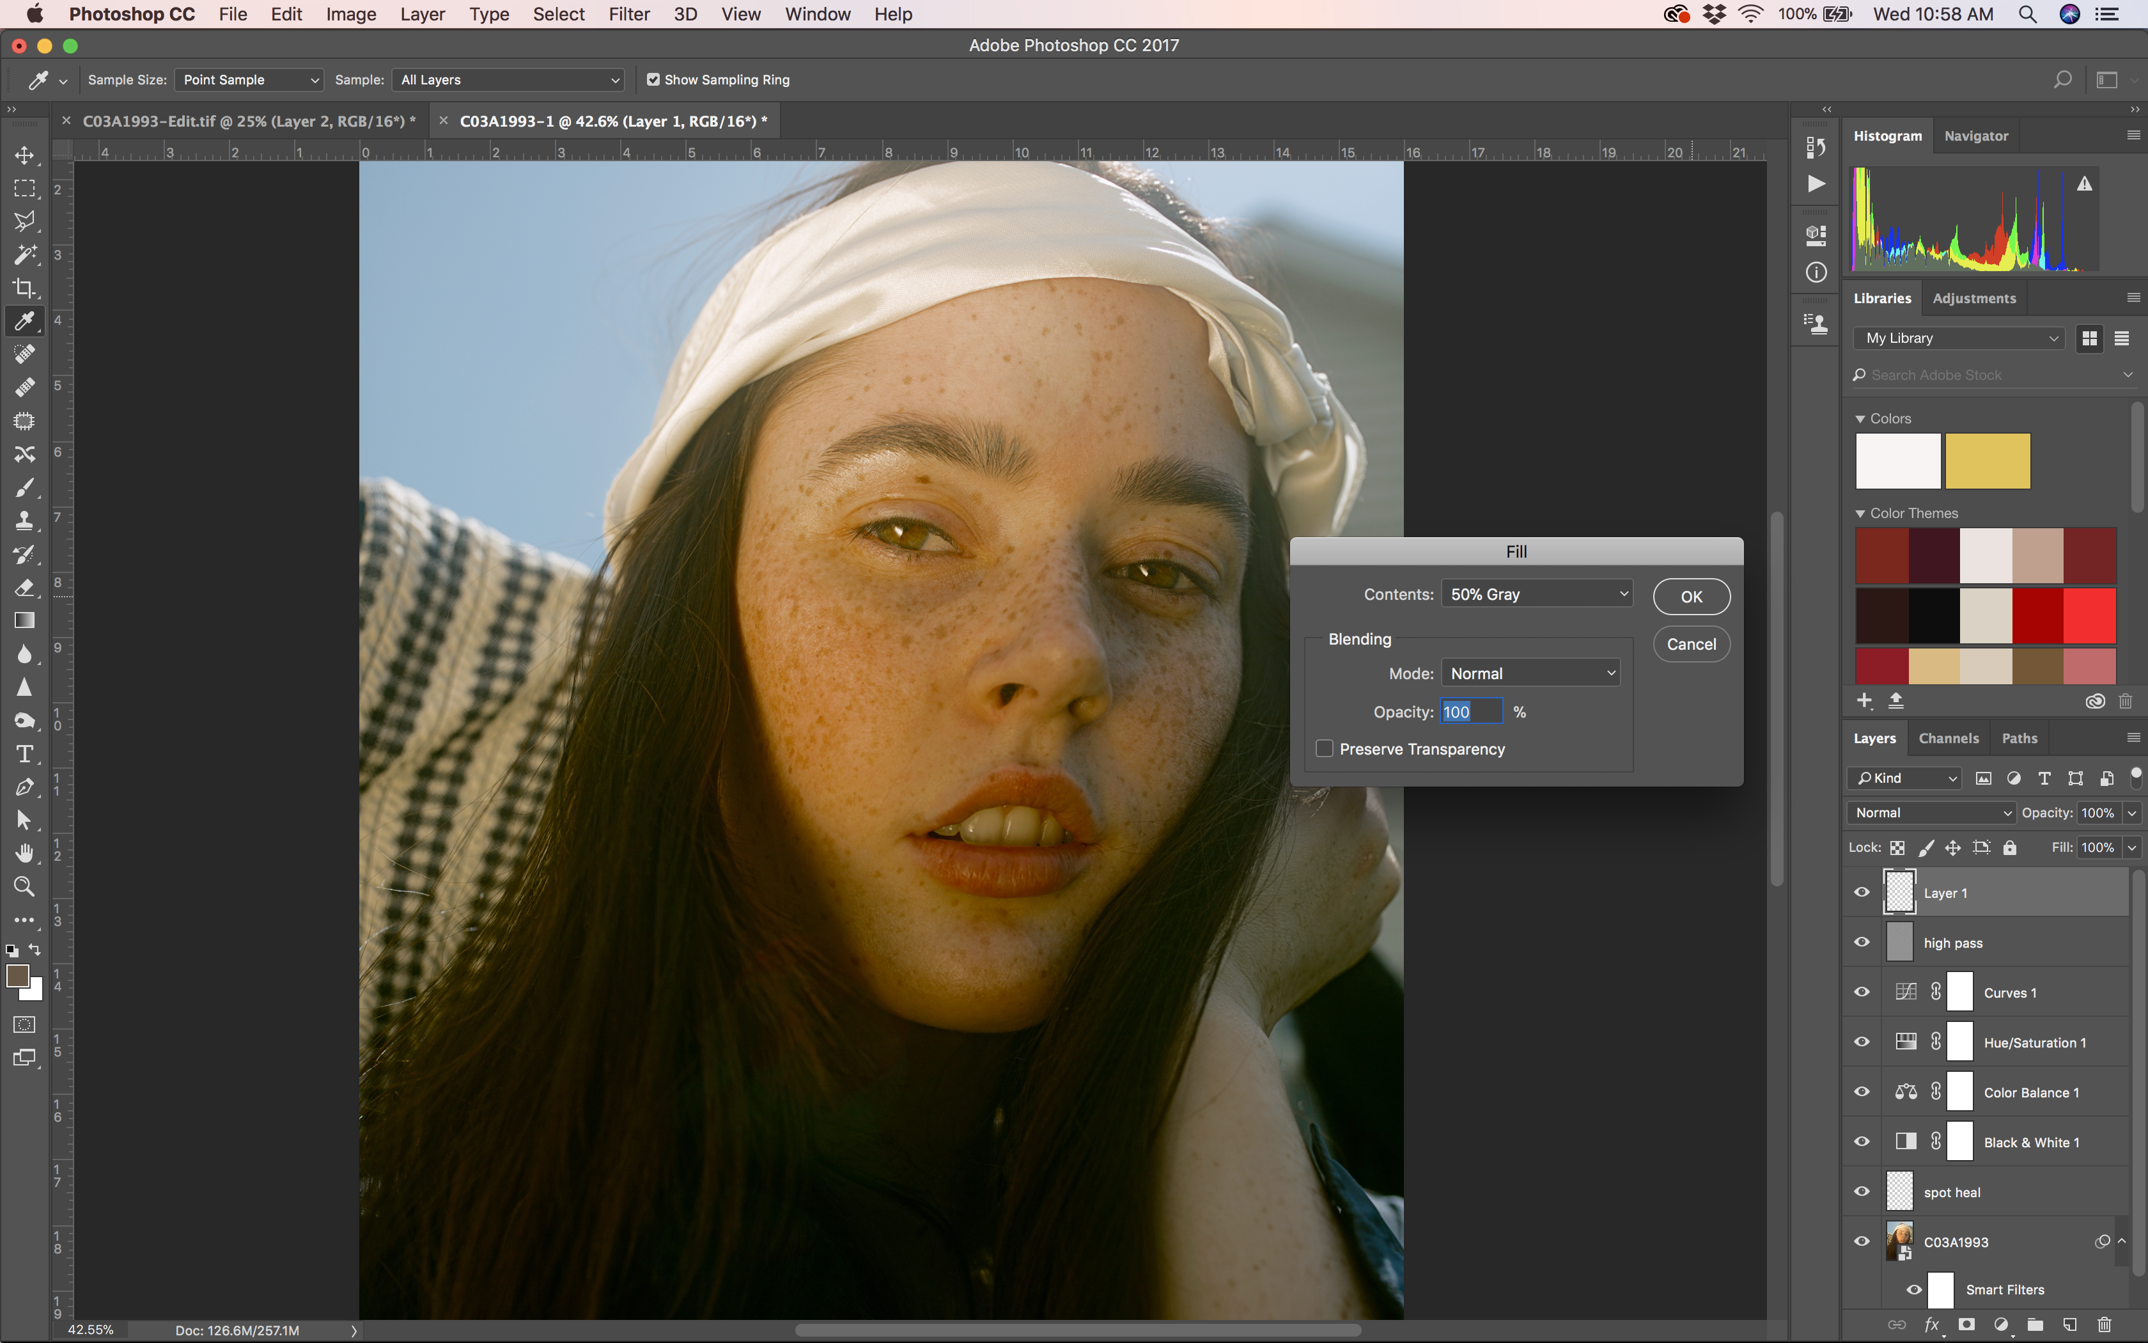Create a new layer icon
This screenshot has height=1343, width=2148.
click(x=2070, y=1324)
